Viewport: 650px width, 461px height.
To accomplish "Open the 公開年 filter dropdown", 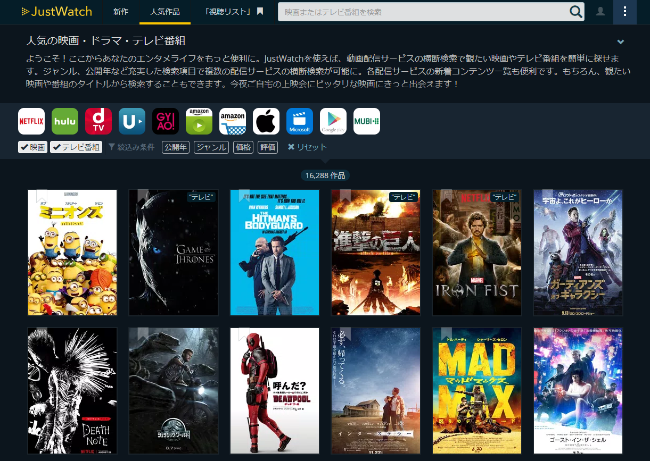I will tap(176, 147).
